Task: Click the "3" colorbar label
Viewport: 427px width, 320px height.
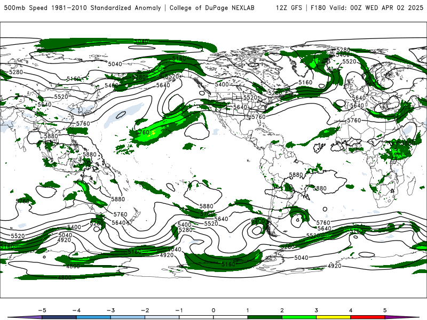Action: [x=317, y=310]
